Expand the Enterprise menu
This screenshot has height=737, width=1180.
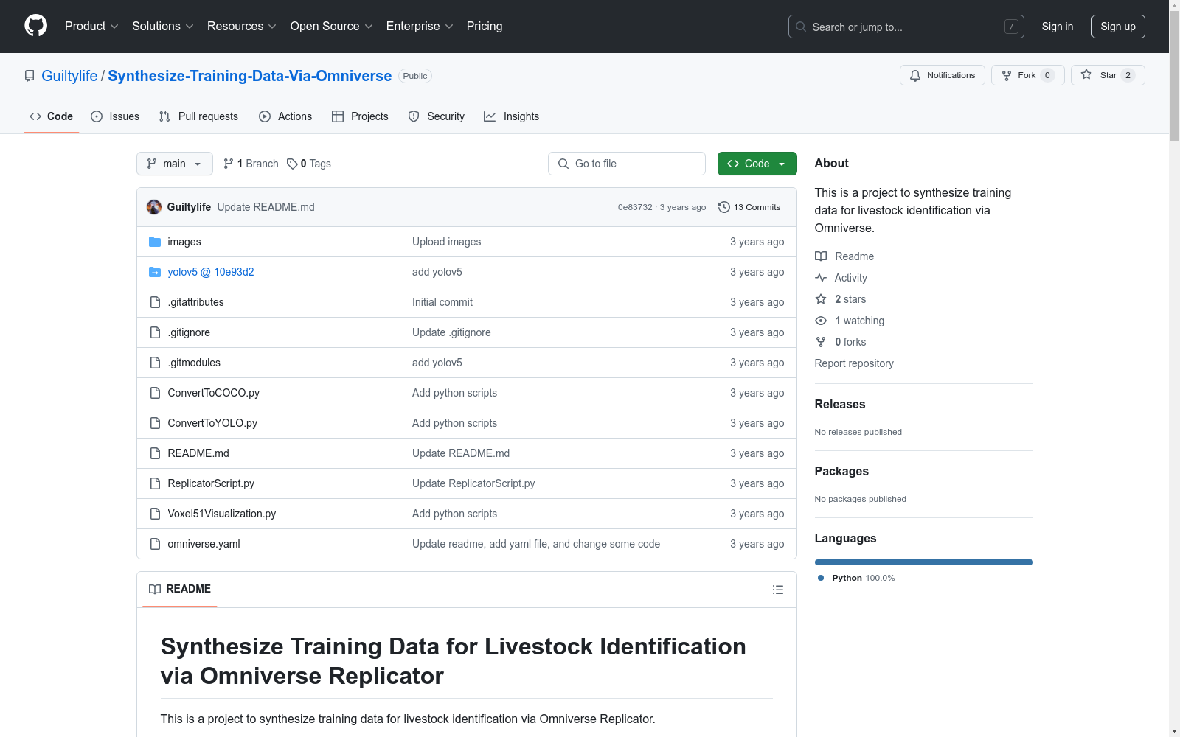tap(420, 27)
